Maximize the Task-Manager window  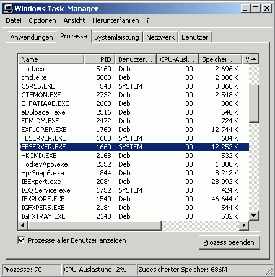[x=255, y=9]
